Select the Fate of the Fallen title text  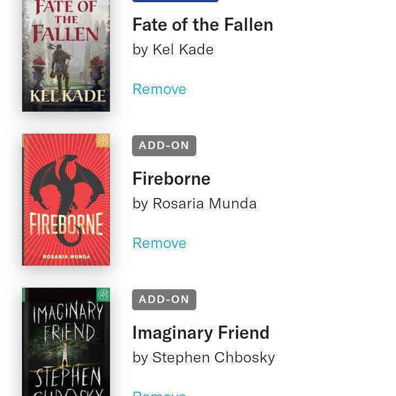click(203, 25)
